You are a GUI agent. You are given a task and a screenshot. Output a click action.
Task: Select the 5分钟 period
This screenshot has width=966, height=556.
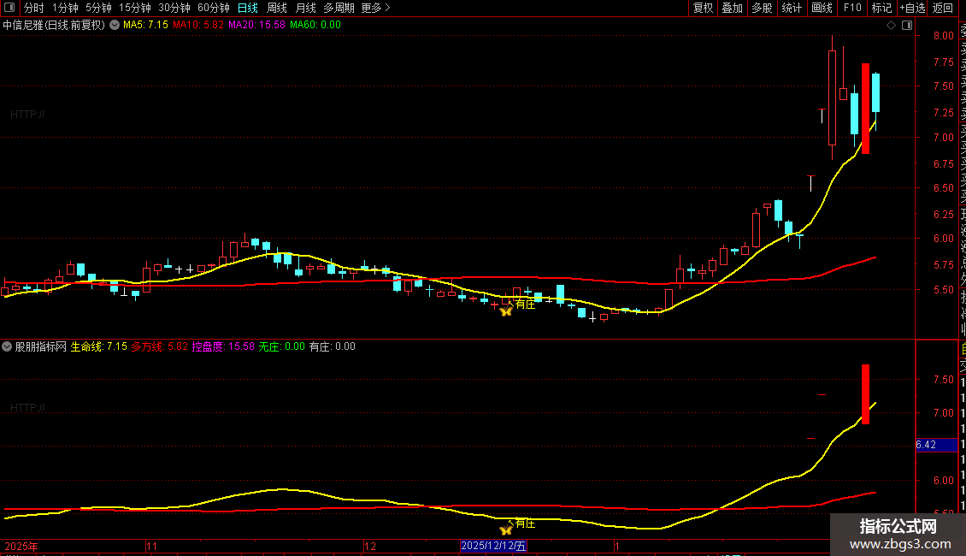click(x=98, y=8)
